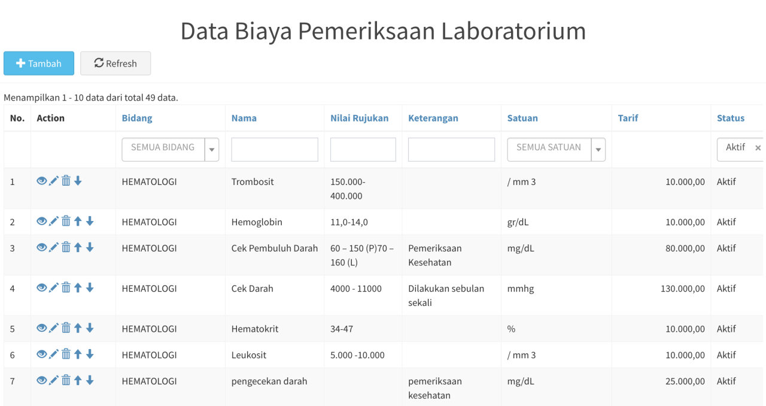Sort by Status column header
Image resolution: width=766 pixels, height=406 pixels.
click(x=731, y=118)
